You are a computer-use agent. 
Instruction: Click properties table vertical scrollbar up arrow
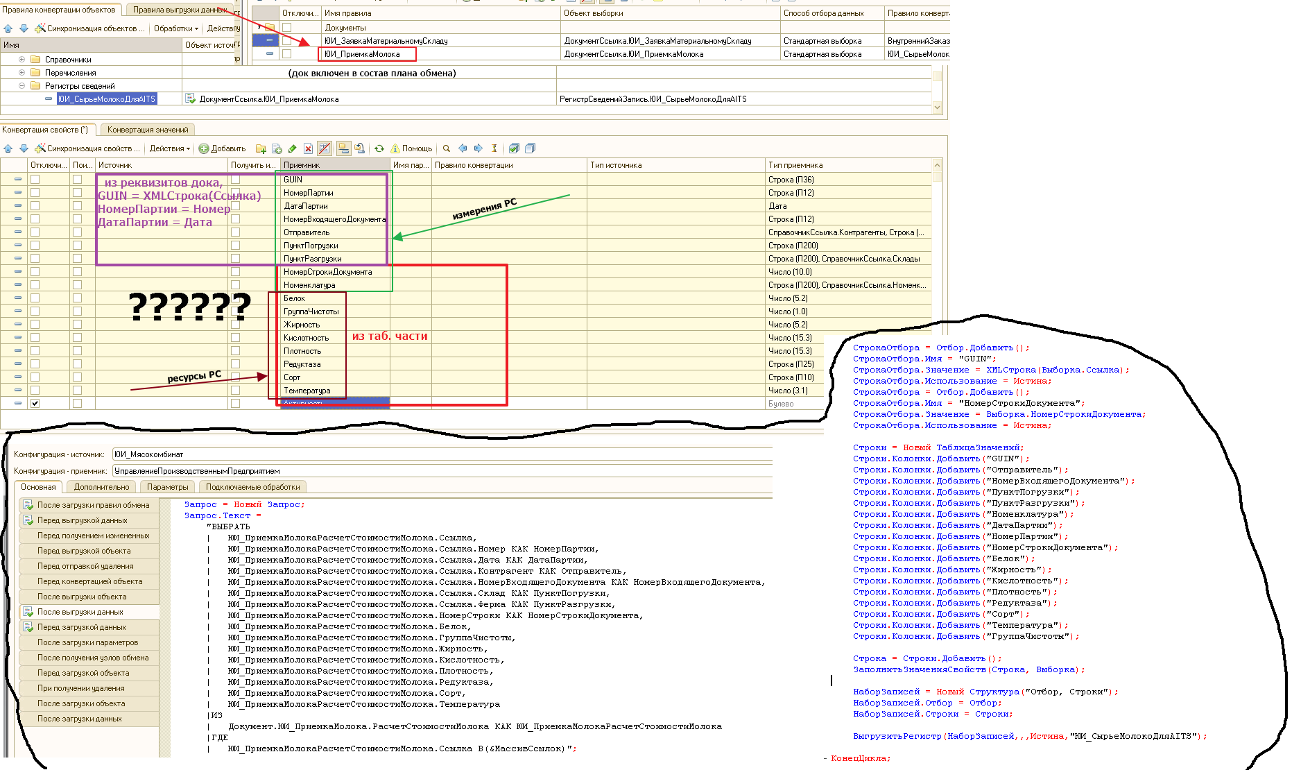937,165
